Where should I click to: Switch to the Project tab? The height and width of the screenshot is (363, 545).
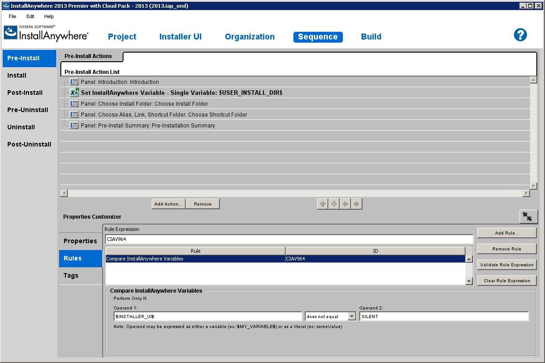[x=122, y=37]
